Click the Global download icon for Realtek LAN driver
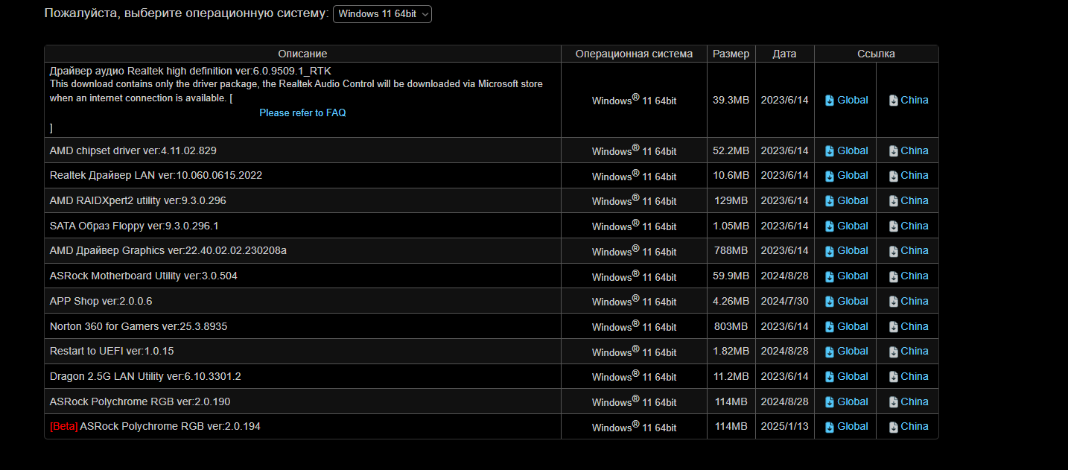The image size is (1068, 470). [830, 176]
